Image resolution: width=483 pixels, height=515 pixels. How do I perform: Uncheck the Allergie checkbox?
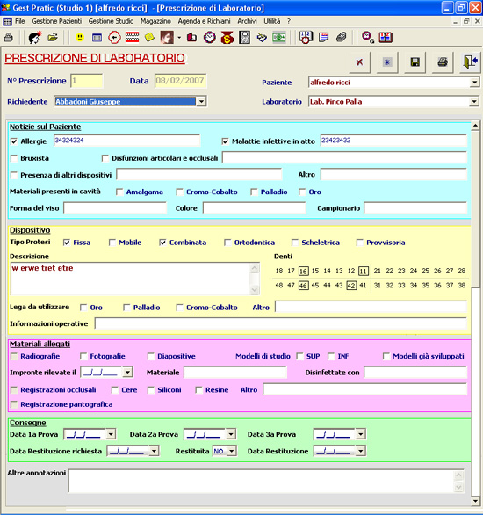point(14,141)
